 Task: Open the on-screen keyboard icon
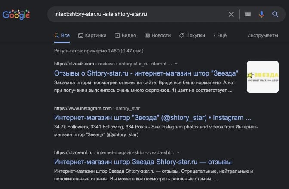click(x=248, y=14)
